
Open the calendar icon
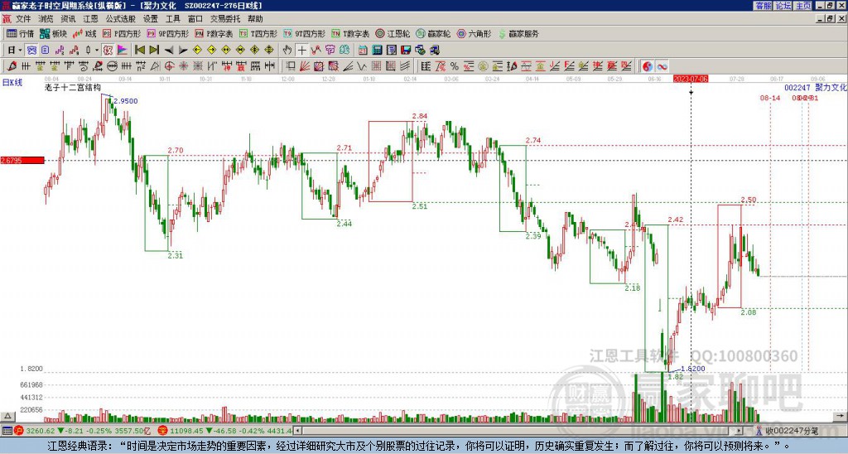click(x=363, y=51)
